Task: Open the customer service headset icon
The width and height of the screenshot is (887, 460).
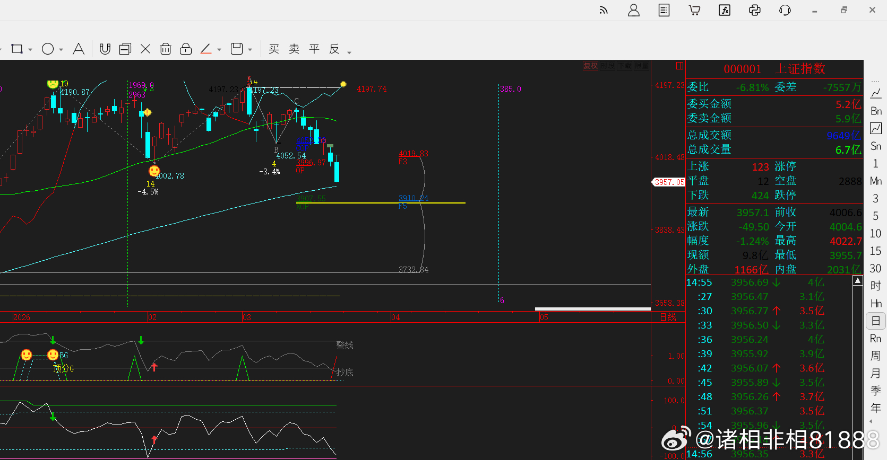Action: [x=785, y=10]
